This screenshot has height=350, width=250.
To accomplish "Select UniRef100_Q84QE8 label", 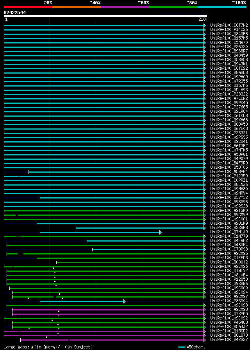I will (x=229, y=34).
